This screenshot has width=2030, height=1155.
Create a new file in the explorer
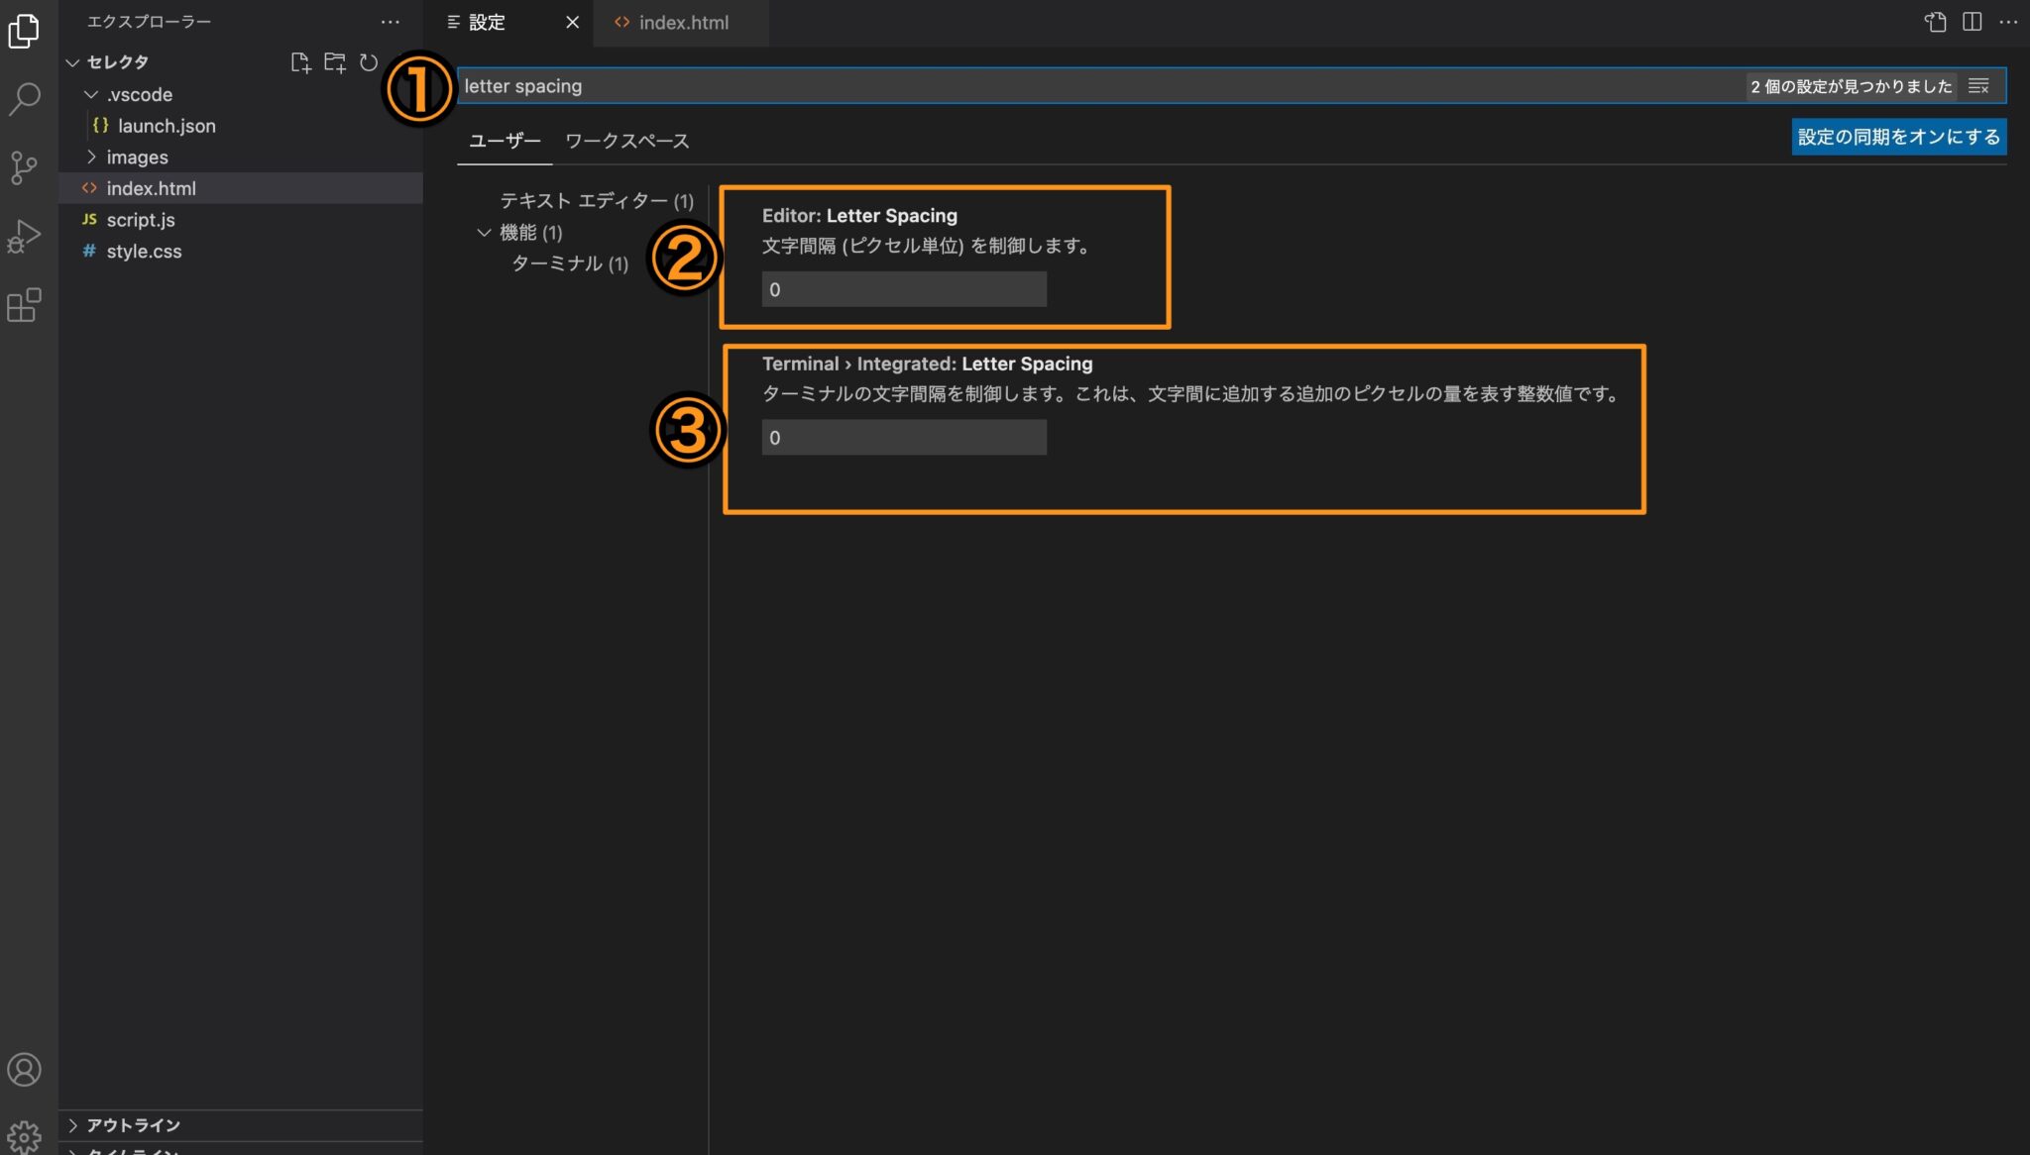click(x=302, y=61)
